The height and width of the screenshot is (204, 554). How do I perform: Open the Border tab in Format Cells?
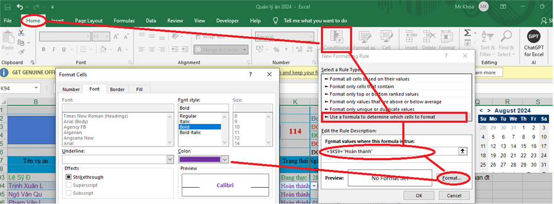tap(117, 89)
